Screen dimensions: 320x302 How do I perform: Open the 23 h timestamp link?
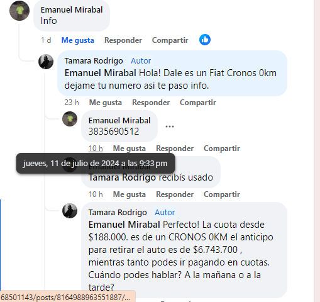[x=72, y=103]
